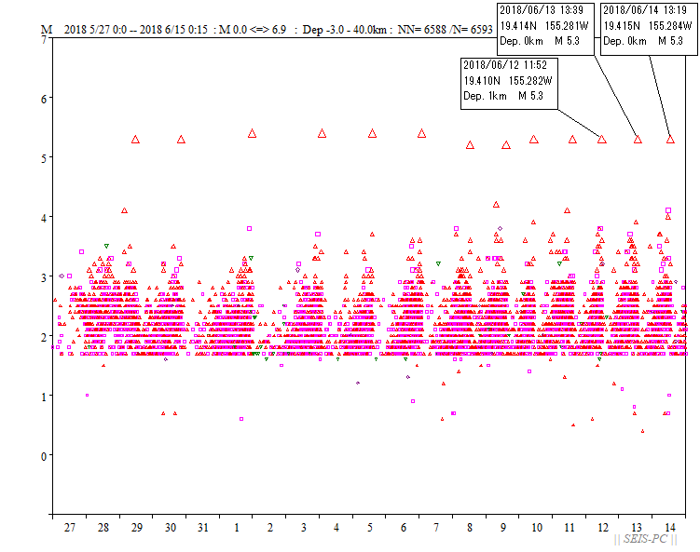Select the magenta square at M 3.7 on June 3
Screen dimensions: 700x552
pos(318,234)
